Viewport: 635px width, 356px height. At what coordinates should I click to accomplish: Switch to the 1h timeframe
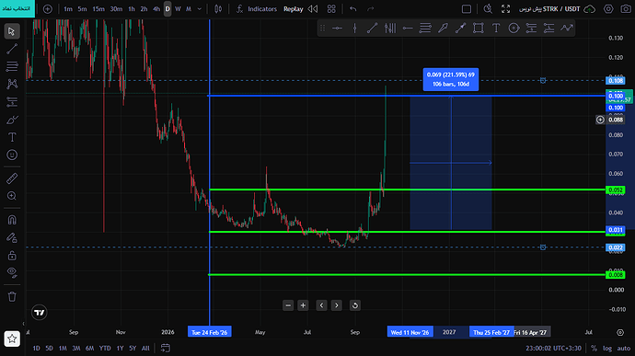point(132,9)
